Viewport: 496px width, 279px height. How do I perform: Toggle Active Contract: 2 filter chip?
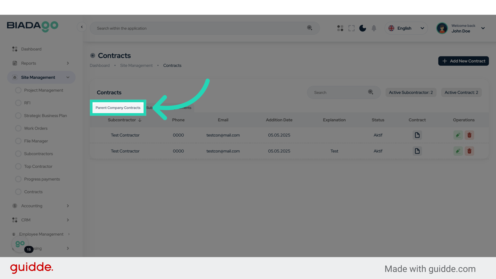[461, 92]
